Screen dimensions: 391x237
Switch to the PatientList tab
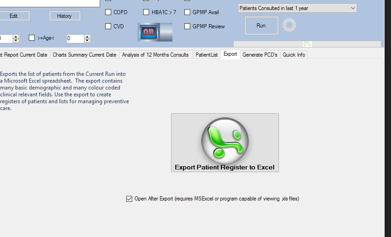(207, 55)
